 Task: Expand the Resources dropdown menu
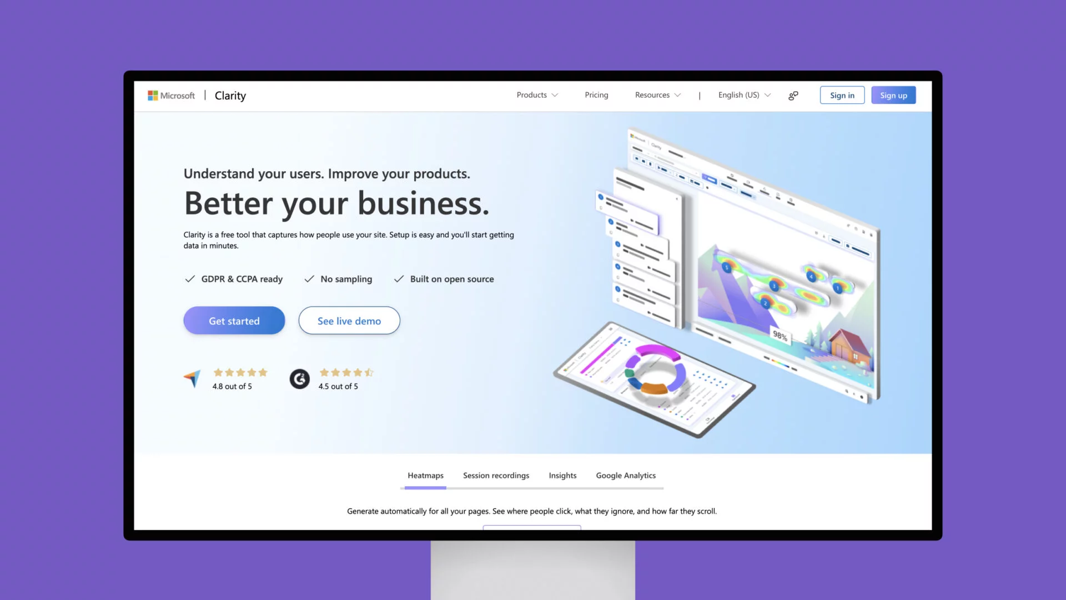click(657, 95)
